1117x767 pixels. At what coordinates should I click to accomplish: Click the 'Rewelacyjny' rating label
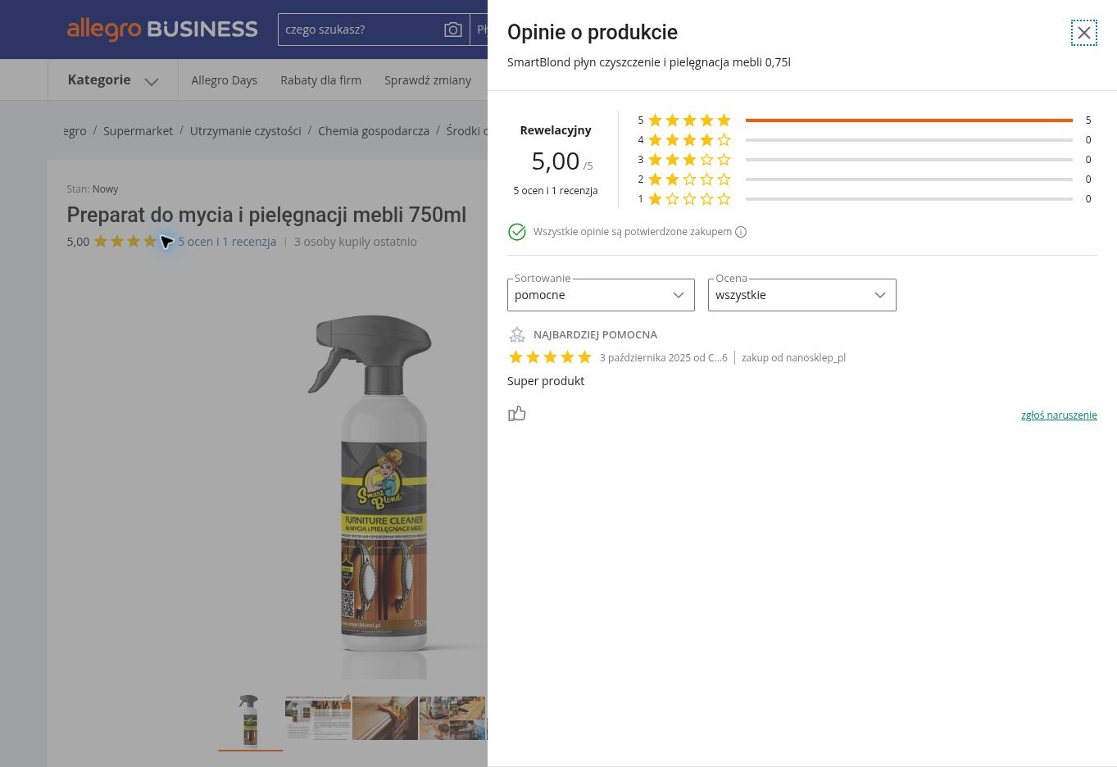556,130
